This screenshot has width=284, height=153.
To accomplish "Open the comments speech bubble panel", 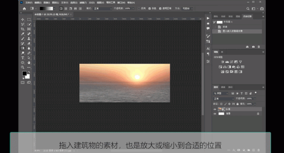I will (x=208, y=29).
